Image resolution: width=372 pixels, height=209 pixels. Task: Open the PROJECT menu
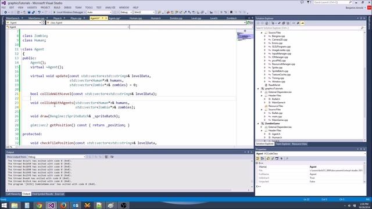(45, 8)
